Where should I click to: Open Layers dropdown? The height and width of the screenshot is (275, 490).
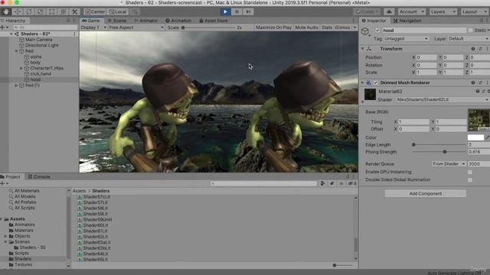pos(443,11)
